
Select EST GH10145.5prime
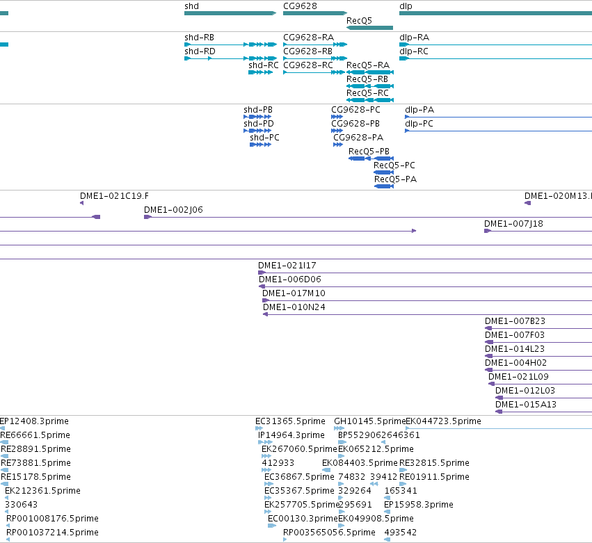339,428
